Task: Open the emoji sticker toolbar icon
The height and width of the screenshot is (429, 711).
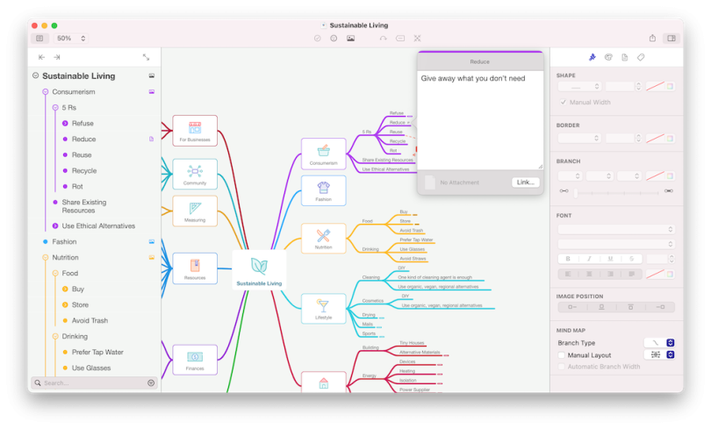Action: tap(334, 39)
